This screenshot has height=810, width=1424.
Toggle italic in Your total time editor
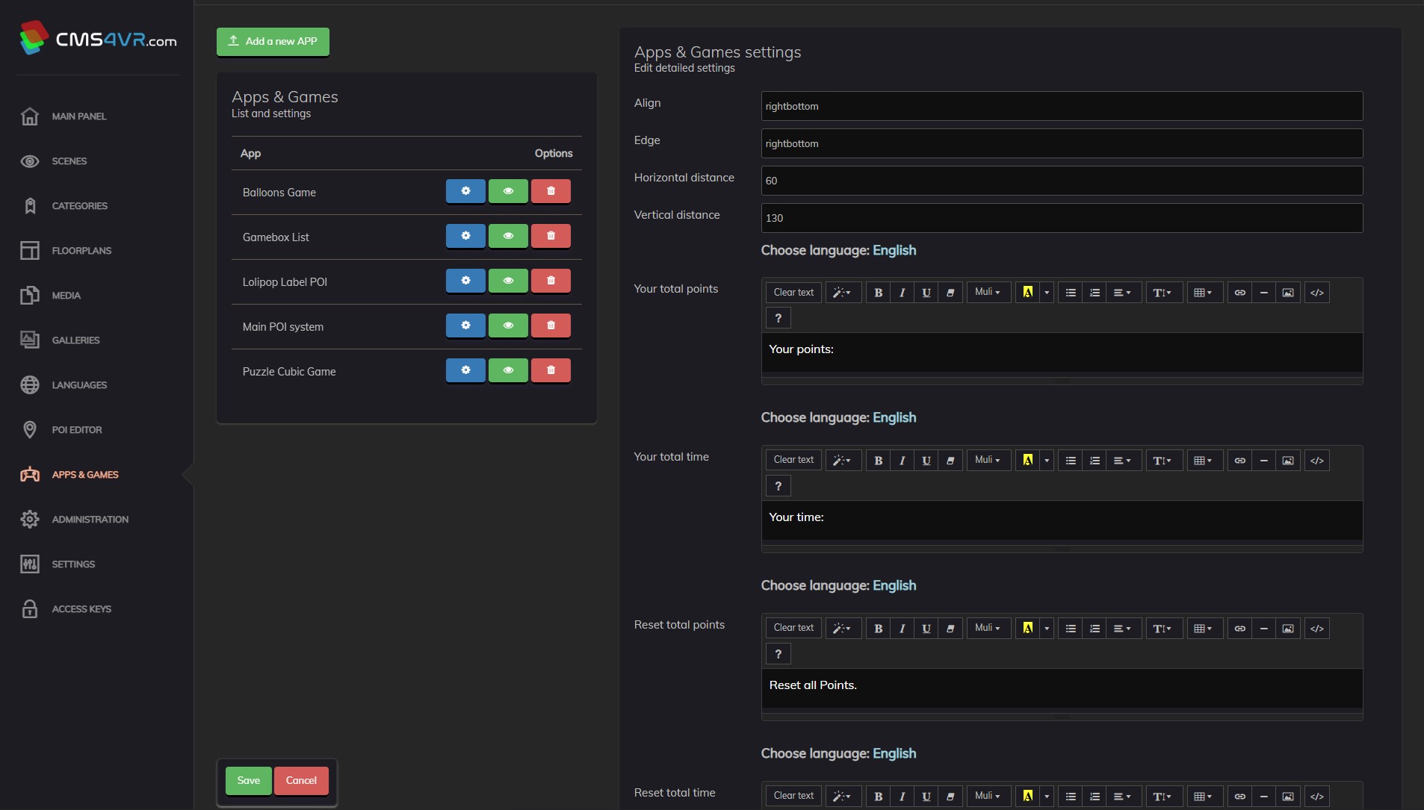point(902,461)
